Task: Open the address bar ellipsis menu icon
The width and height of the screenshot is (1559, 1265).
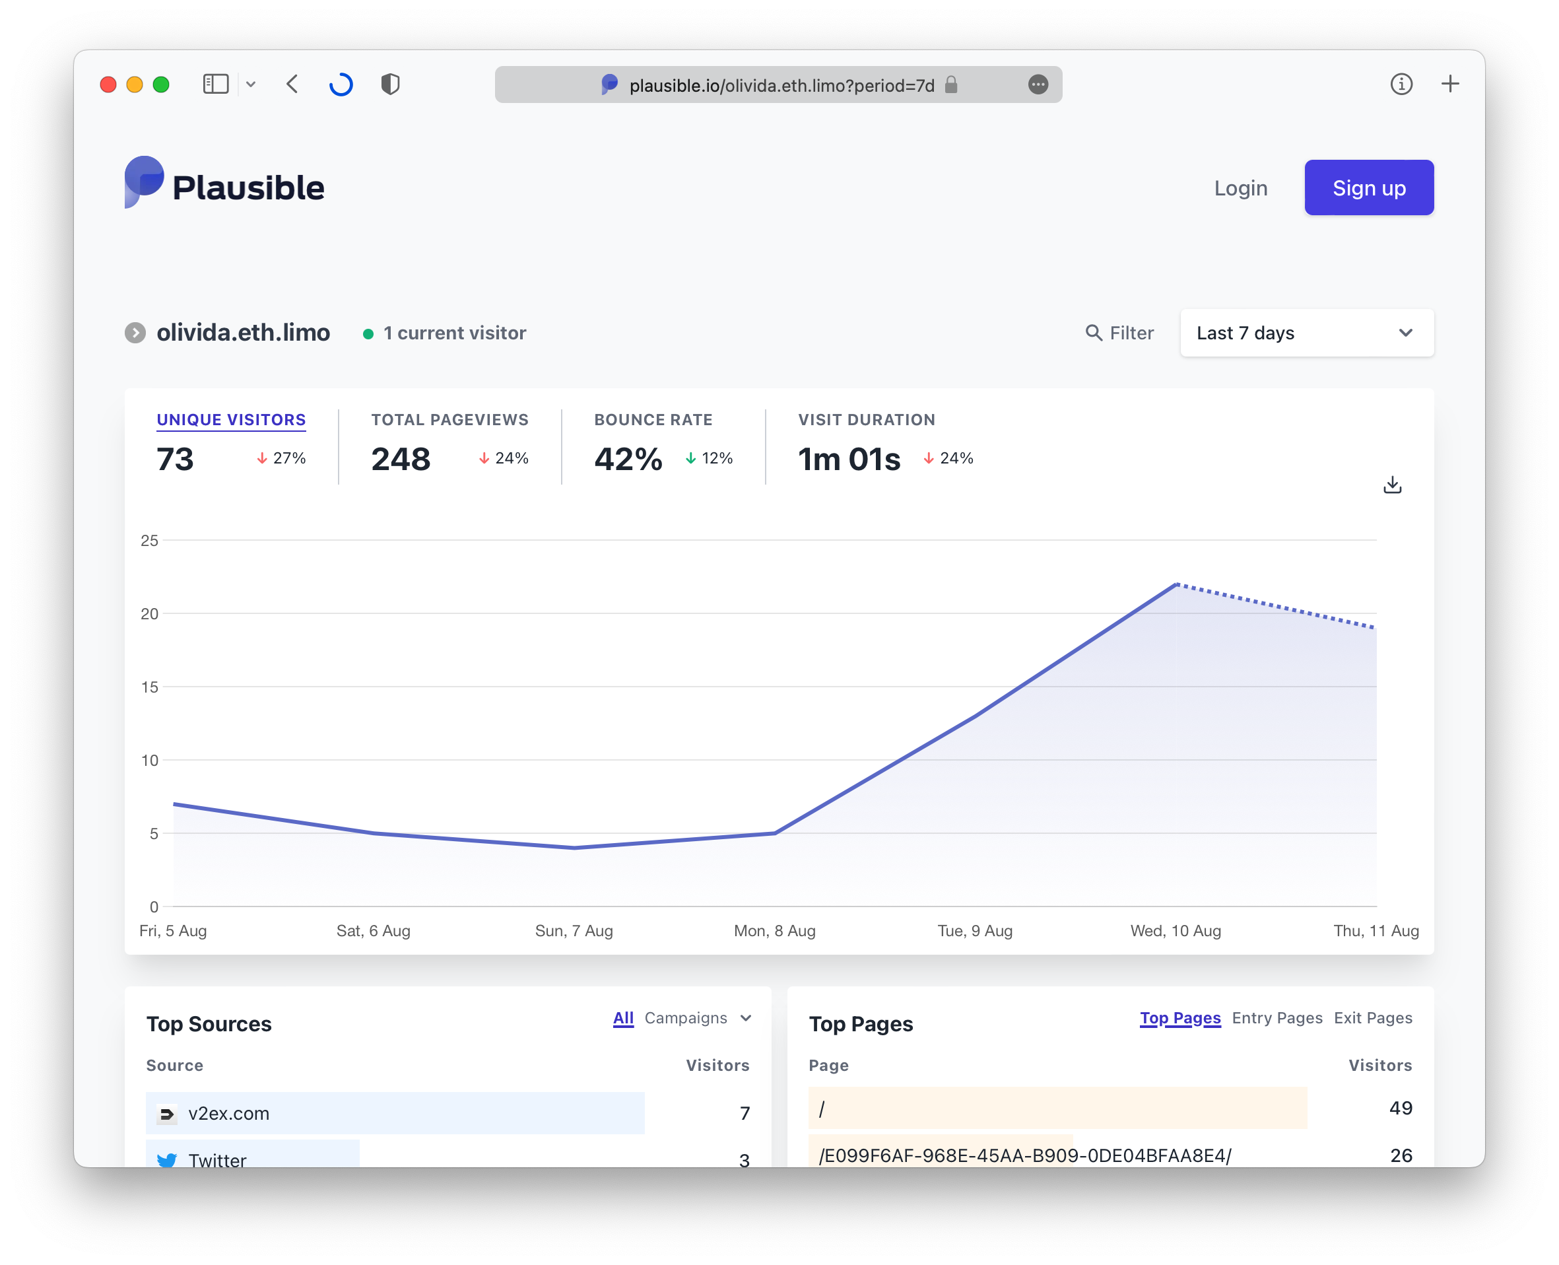Action: (1038, 85)
